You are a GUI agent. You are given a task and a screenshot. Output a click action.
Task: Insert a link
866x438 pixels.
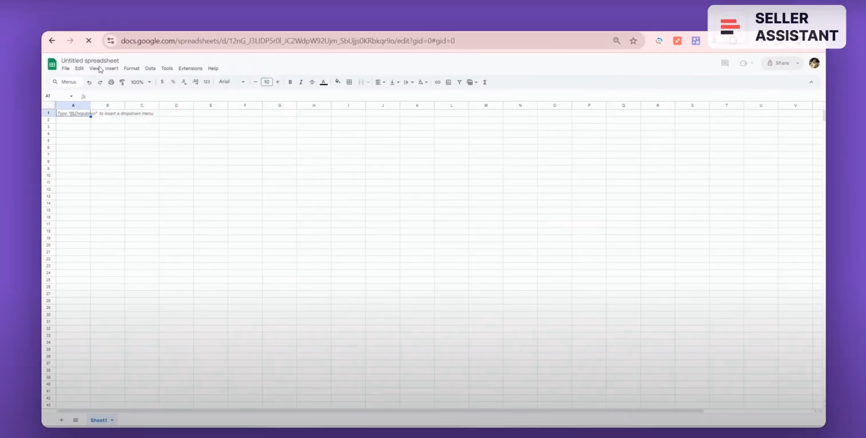(437, 82)
